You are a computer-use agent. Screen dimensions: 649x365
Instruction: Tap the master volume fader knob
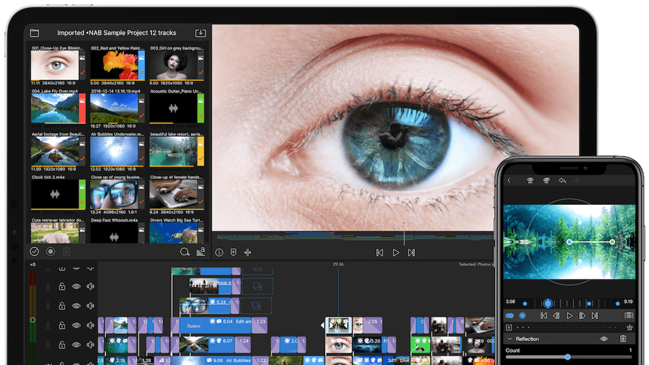(33, 320)
